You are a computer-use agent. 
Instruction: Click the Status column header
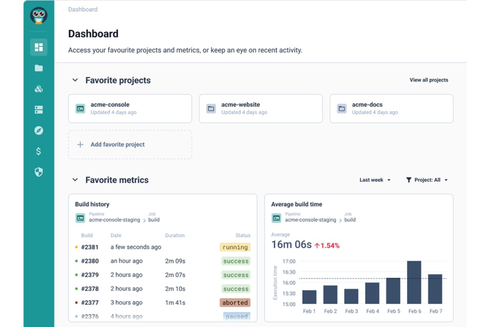[x=243, y=235]
